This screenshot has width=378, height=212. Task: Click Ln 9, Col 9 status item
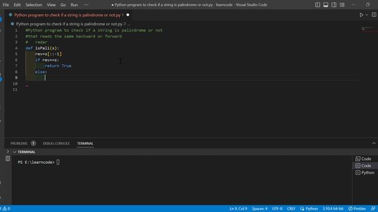coord(238,208)
